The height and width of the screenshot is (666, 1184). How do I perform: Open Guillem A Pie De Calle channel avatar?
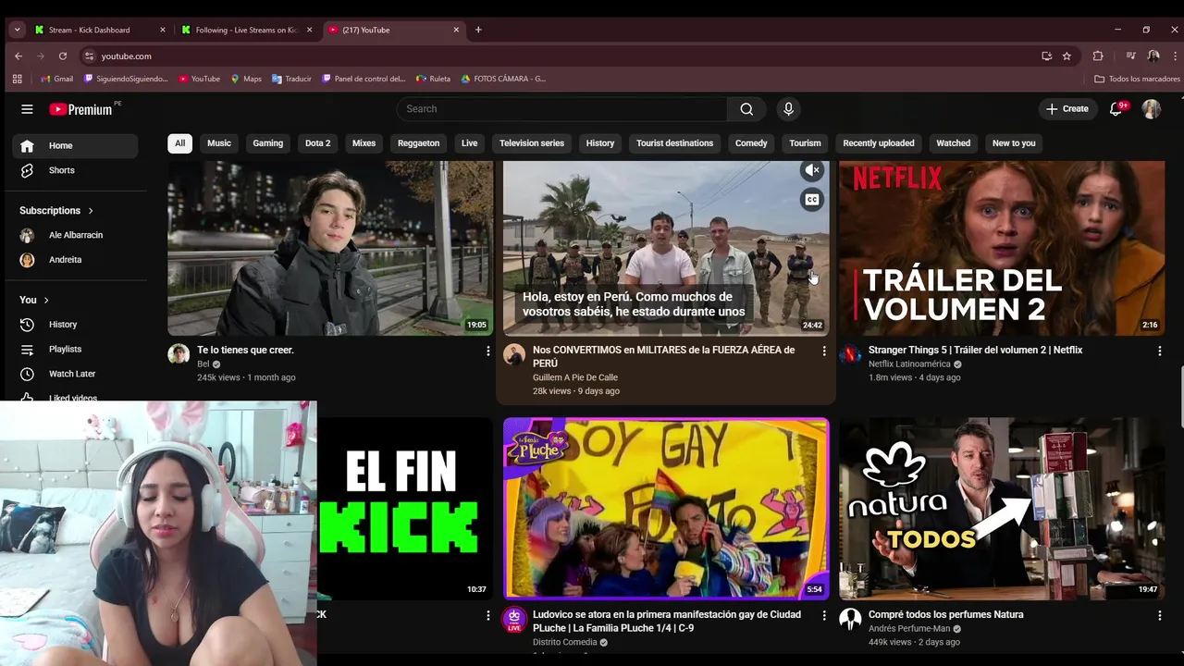coord(514,354)
